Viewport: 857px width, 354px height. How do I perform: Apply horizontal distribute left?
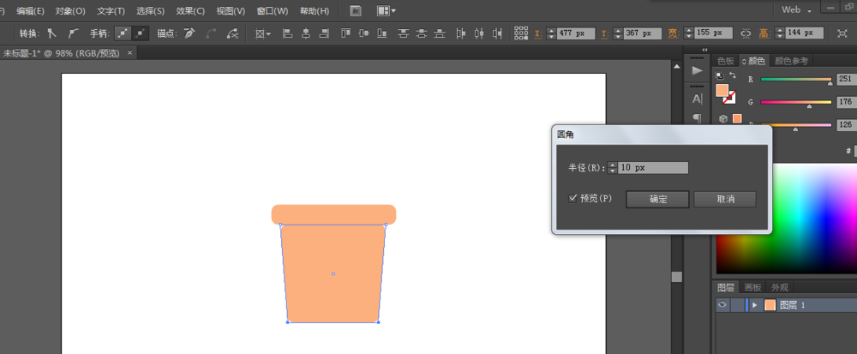[x=461, y=34]
